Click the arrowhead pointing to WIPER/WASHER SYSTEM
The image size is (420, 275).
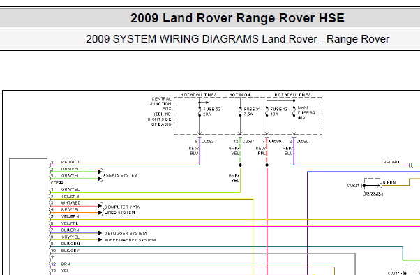(x=100, y=240)
